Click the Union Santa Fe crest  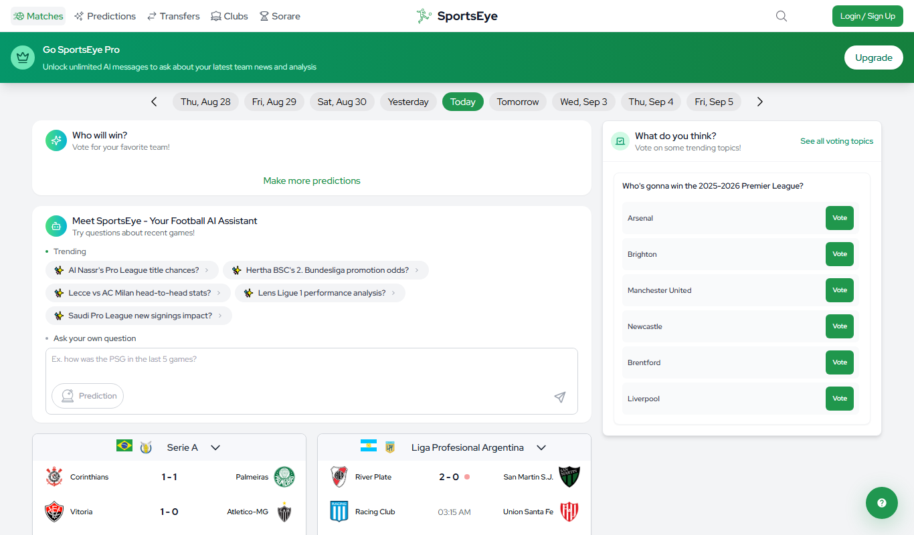pos(569,512)
